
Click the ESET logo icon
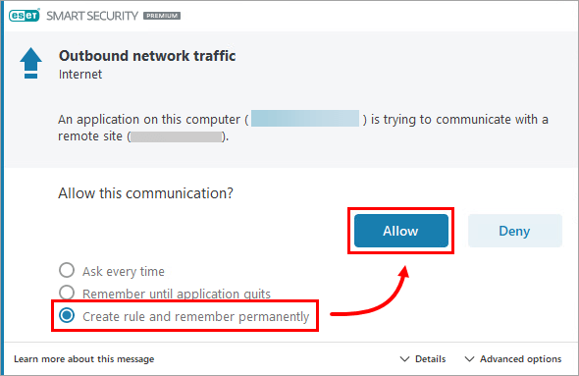click(x=25, y=16)
